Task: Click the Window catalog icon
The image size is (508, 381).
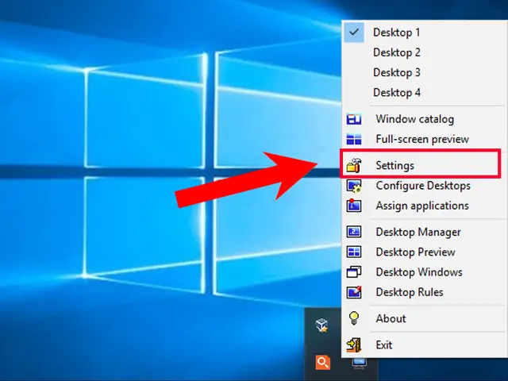Action: click(354, 119)
